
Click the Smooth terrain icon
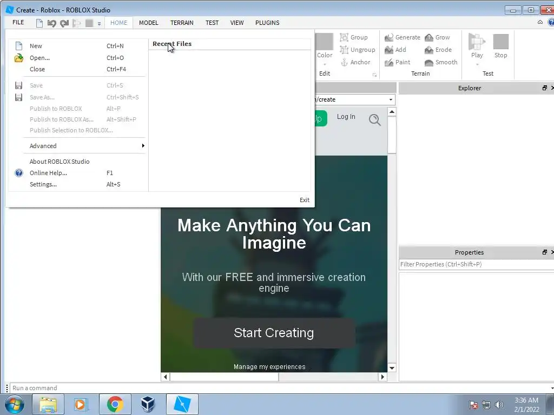click(x=429, y=63)
